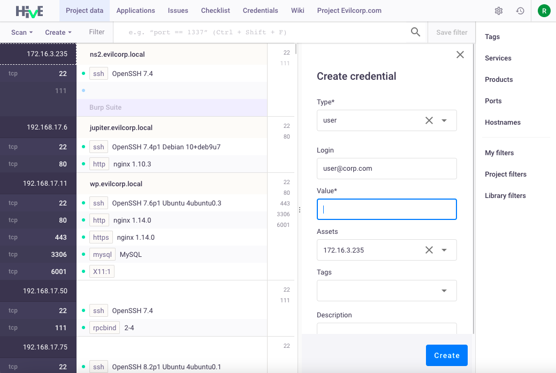Image resolution: width=556 pixels, height=373 pixels.
Task: Open the Create dropdown menu in toolbar
Action: [58, 32]
